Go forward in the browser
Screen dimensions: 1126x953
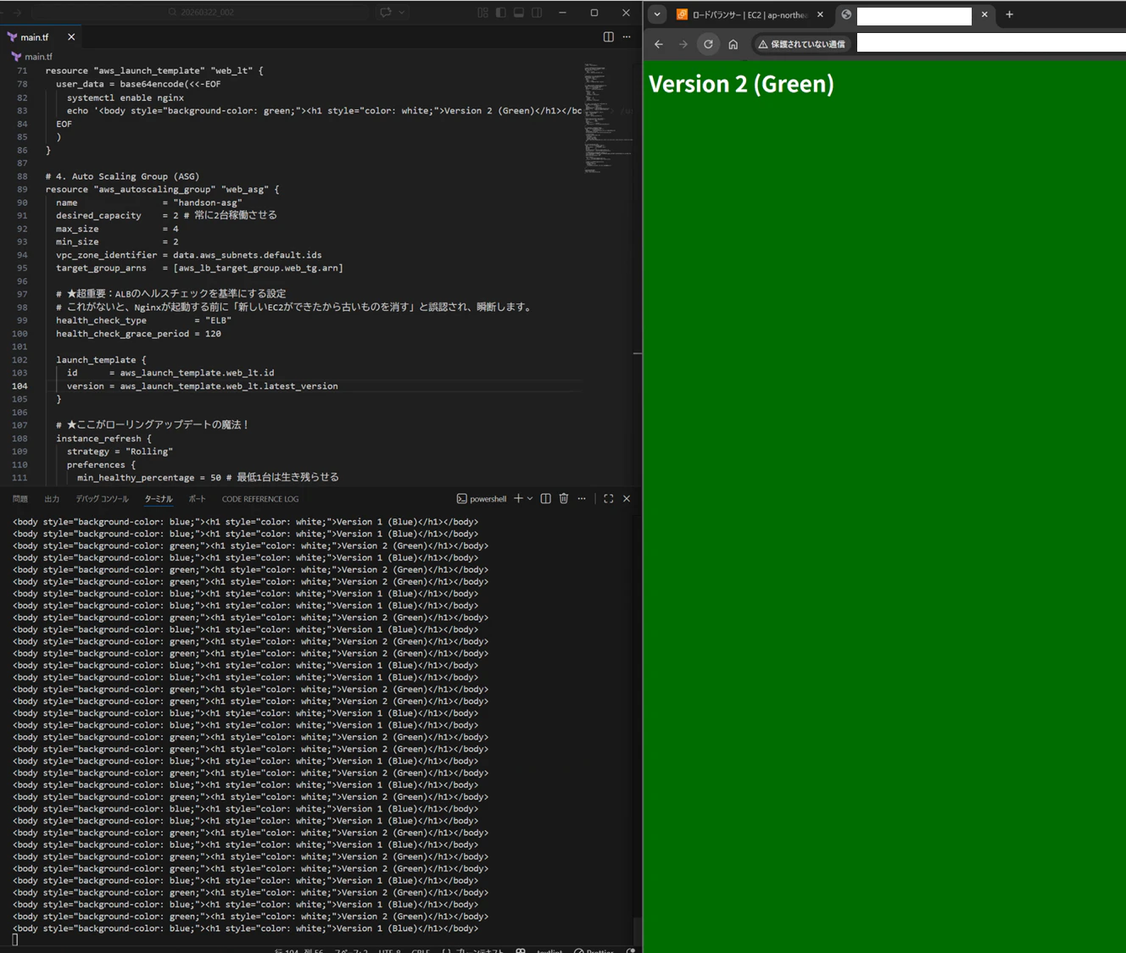pos(683,44)
